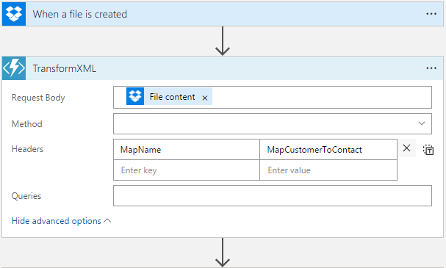Select the File content dynamic token
The image size is (446, 268).
point(169,97)
